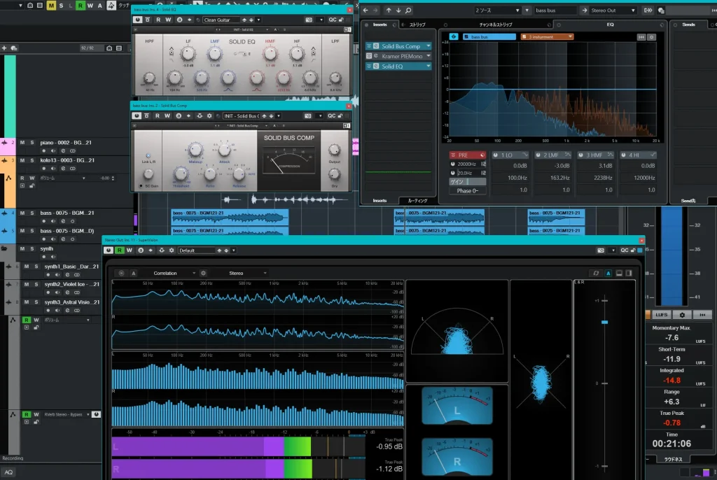Click the Solid Bus Comp side-chain icon
This screenshot has height=480, width=717.
tap(200, 115)
